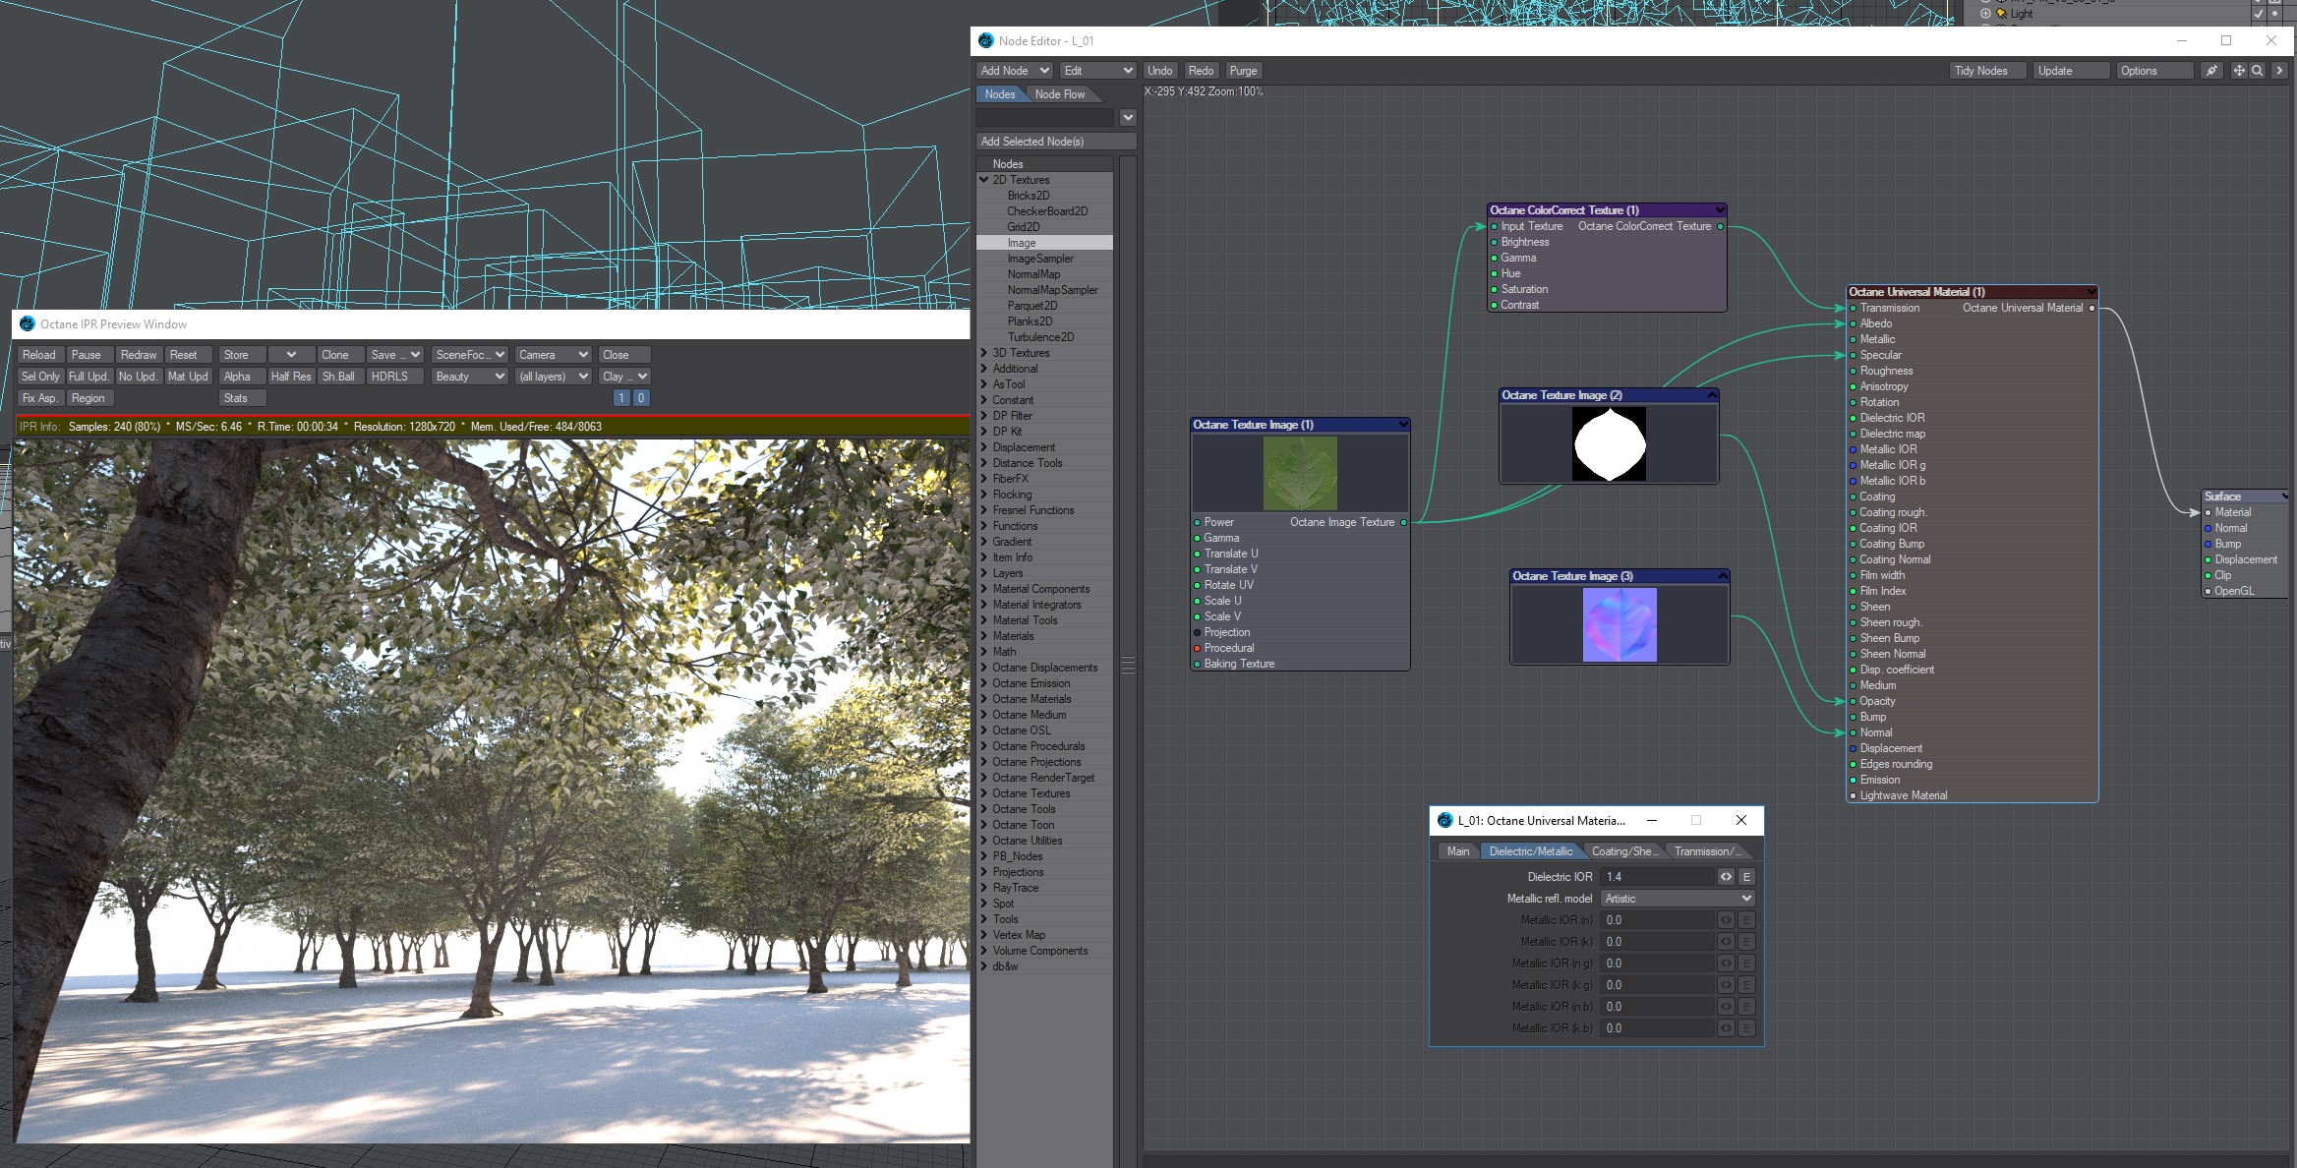This screenshot has height=1168, width=2297.
Task: Open the Add Node dropdown
Action: (1014, 71)
